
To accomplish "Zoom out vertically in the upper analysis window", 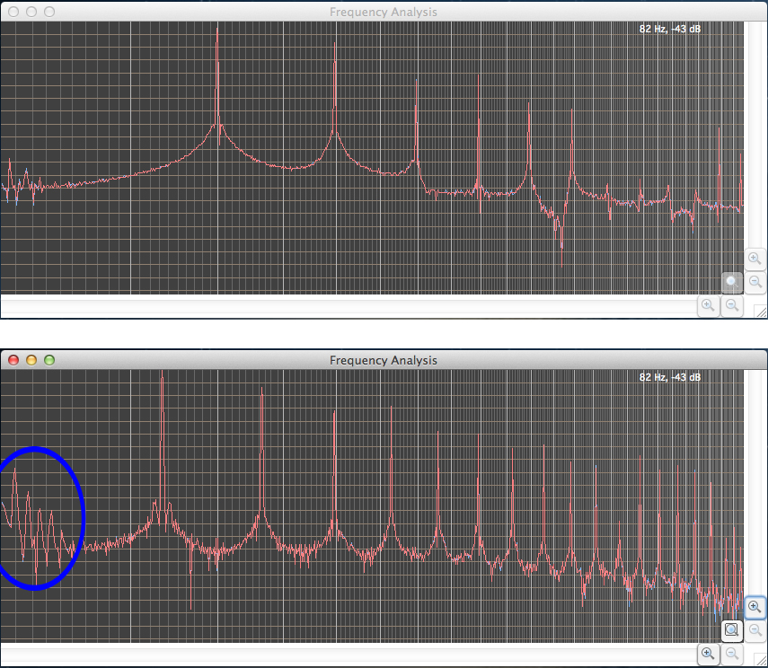I will pos(755,282).
